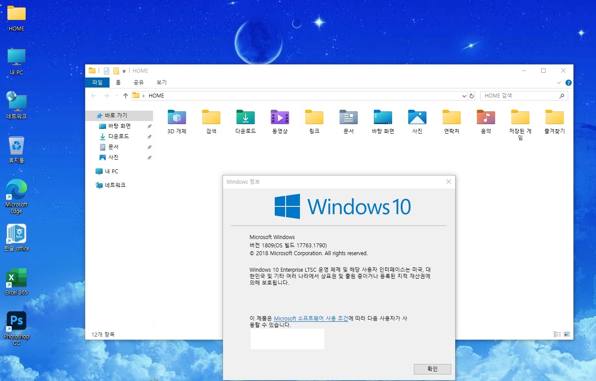Expand the Explorer ribbon

pyautogui.click(x=559, y=83)
